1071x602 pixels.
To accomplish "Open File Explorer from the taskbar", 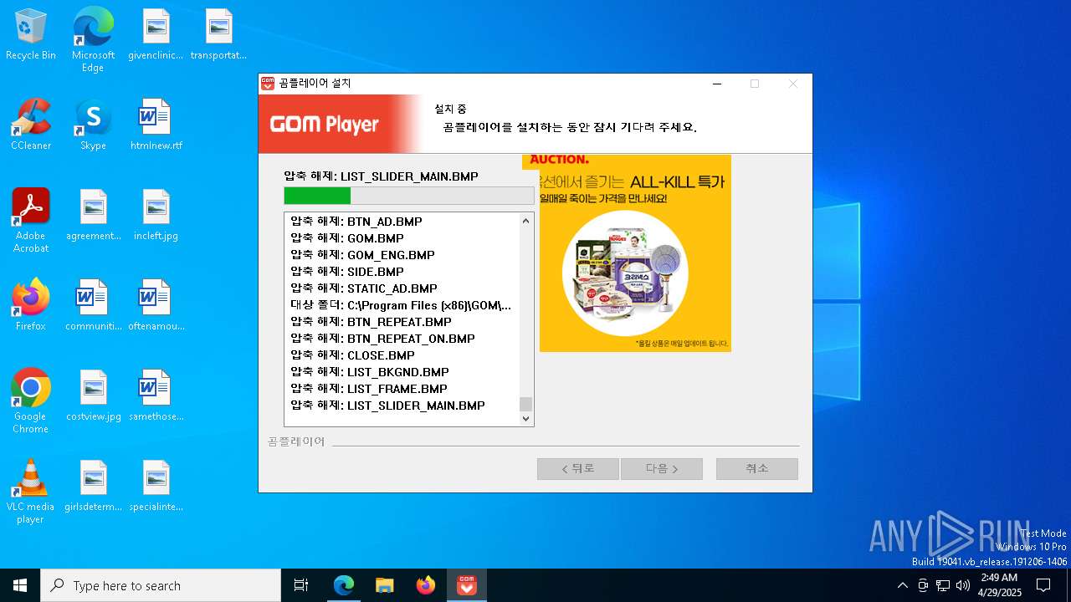I will (384, 585).
